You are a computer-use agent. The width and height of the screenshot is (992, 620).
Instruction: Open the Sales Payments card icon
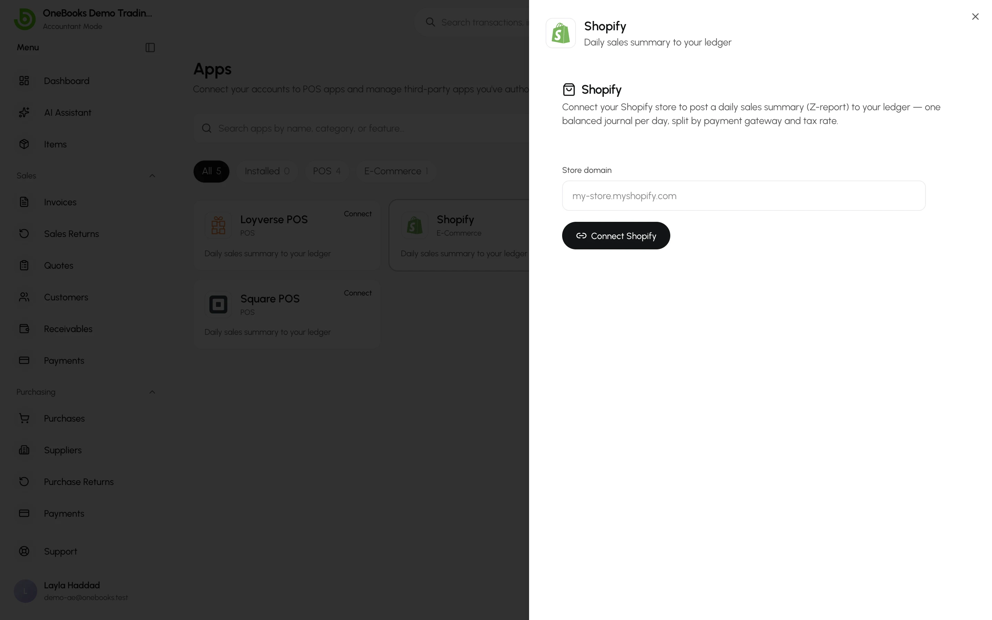coord(24,360)
